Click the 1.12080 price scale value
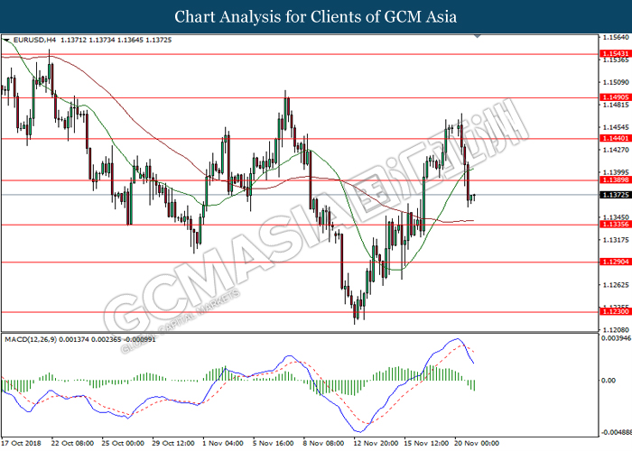Viewport: 632px width, 451px height. coord(616,330)
